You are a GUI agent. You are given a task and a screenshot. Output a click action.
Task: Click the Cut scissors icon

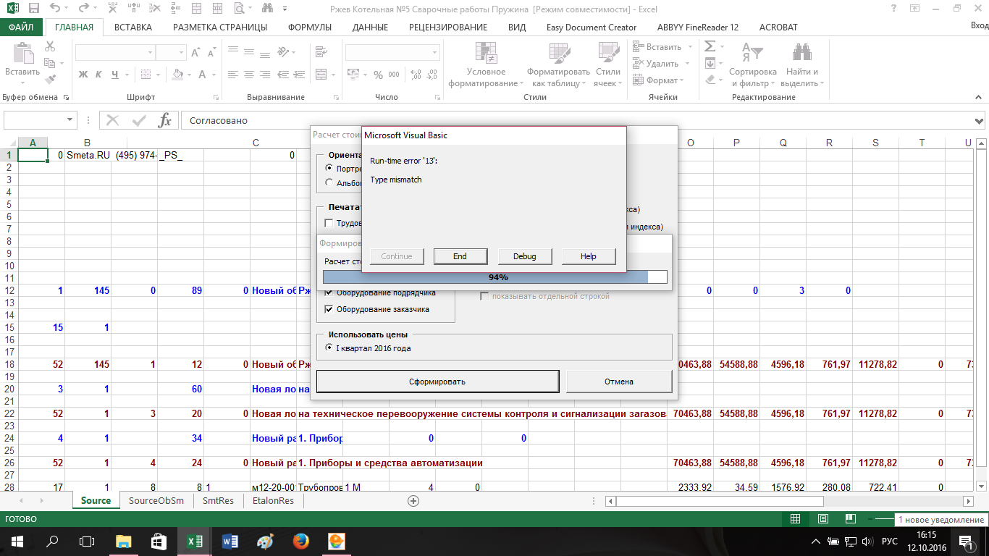(x=50, y=46)
